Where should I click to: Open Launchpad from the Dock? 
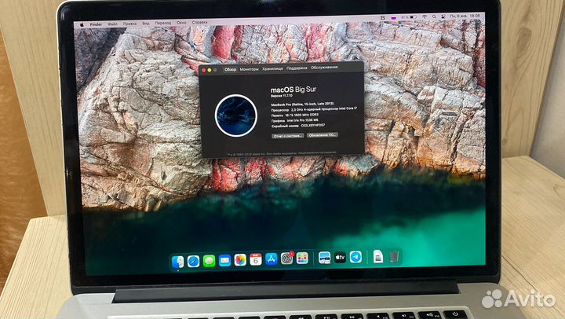tap(302, 258)
